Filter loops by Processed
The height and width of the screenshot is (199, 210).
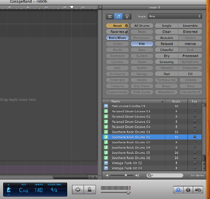[x=190, y=56]
